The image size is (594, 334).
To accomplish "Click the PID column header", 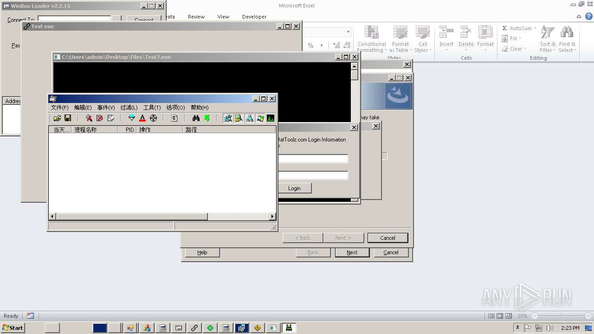I will coord(127,130).
